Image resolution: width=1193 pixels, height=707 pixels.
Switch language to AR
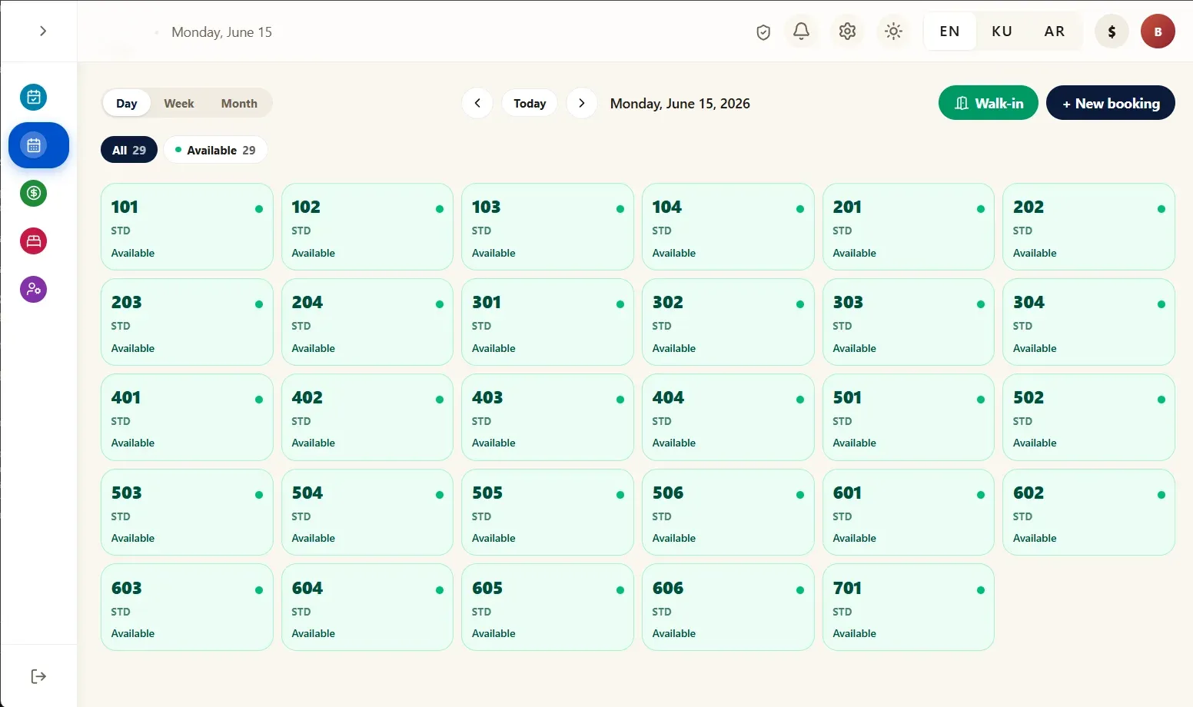click(1055, 32)
